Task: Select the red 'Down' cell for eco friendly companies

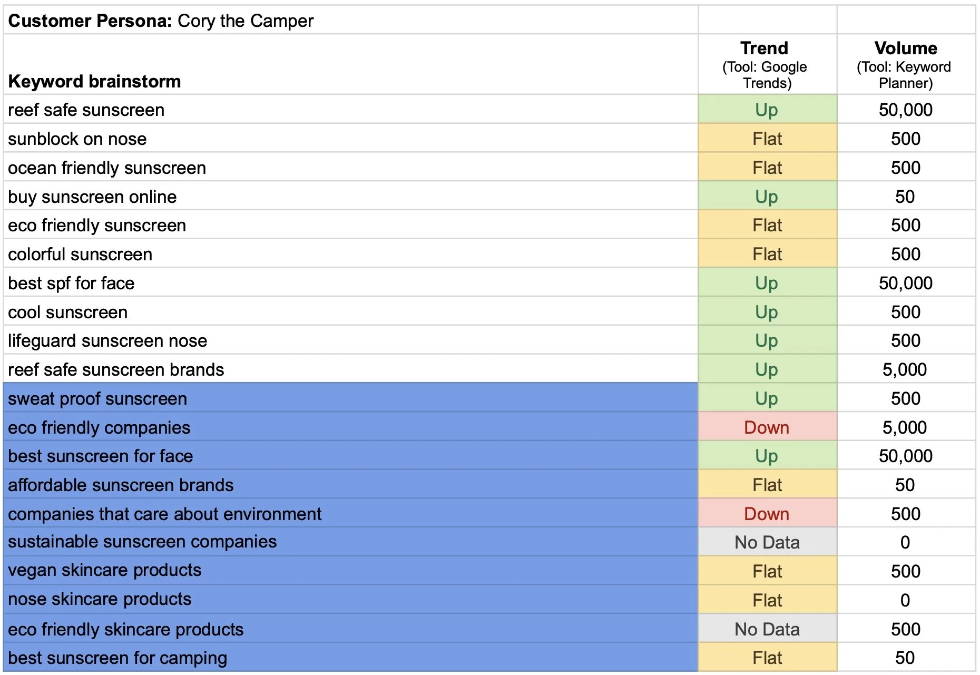Action: pyautogui.click(x=768, y=427)
